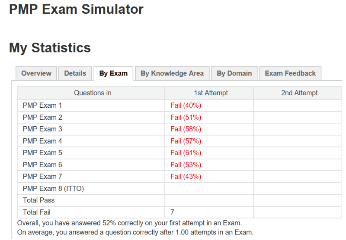
Task: Open the By Knowledge Area tab
Action: pyautogui.click(x=172, y=73)
